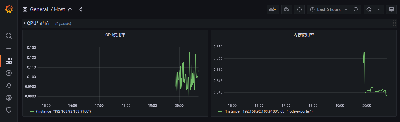This screenshot has height=122, width=400.
Task: Open the Grafana home logo
Action: 9,9
